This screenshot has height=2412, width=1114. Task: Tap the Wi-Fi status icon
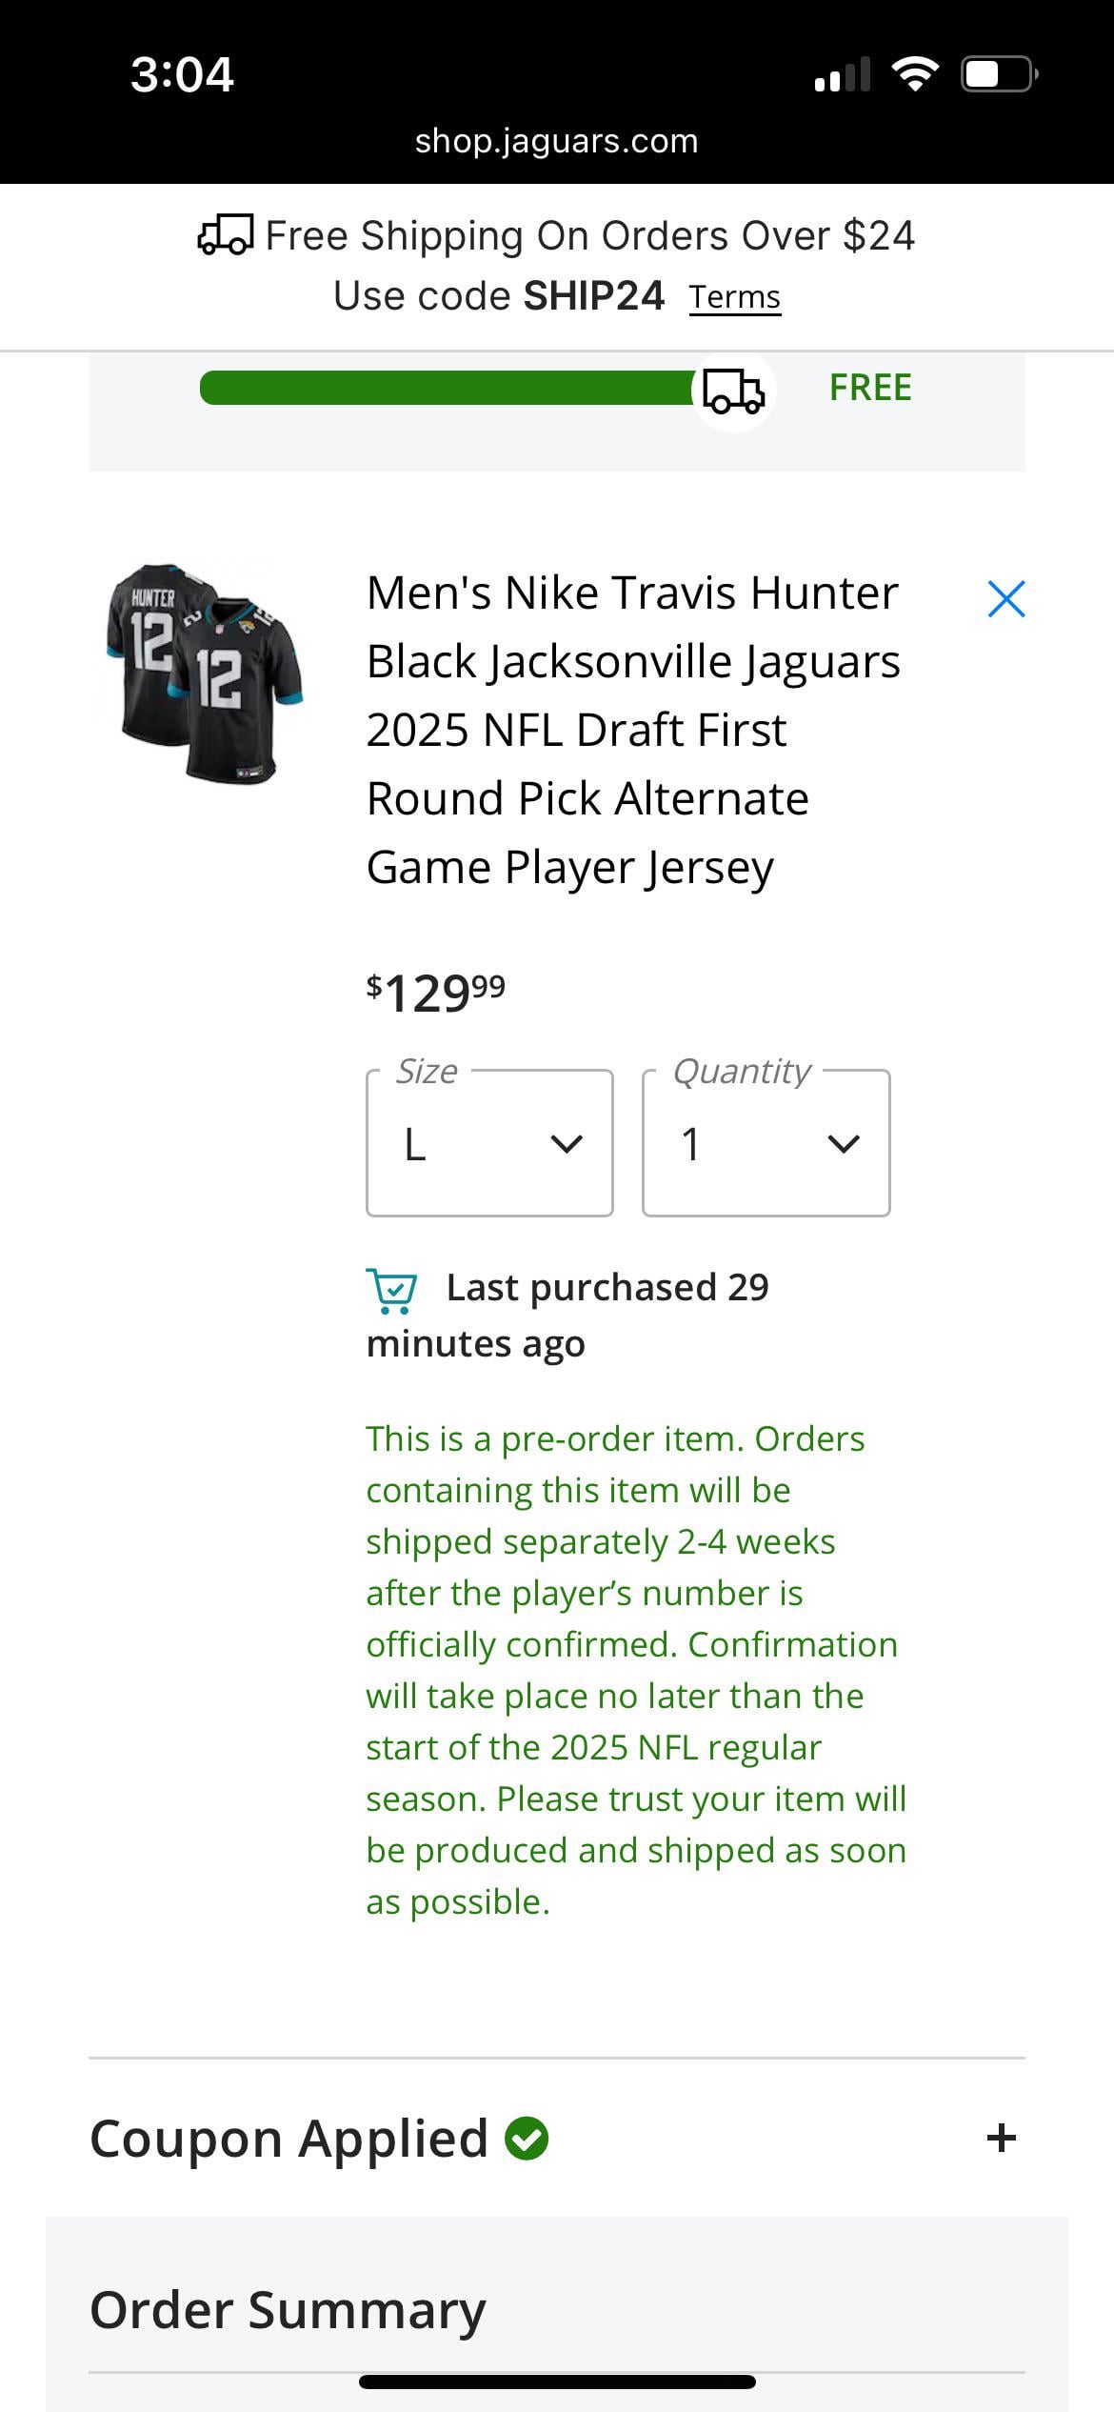(x=914, y=73)
